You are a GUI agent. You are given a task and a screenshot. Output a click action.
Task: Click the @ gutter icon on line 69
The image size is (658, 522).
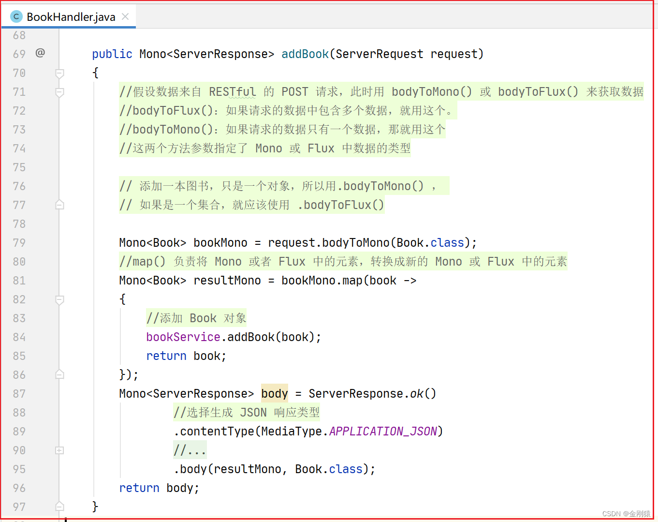coord(40,53)
